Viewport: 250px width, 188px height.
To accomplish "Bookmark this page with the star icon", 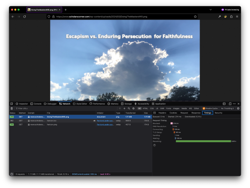I will (195, 17).
